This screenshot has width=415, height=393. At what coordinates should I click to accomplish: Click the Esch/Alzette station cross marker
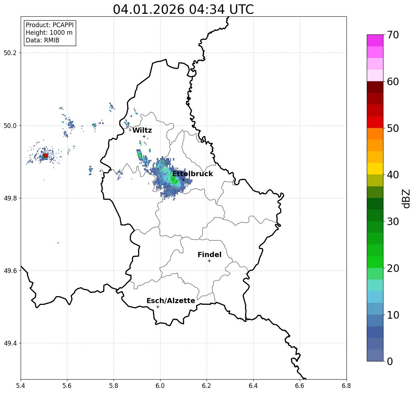[x=158, y=307]
